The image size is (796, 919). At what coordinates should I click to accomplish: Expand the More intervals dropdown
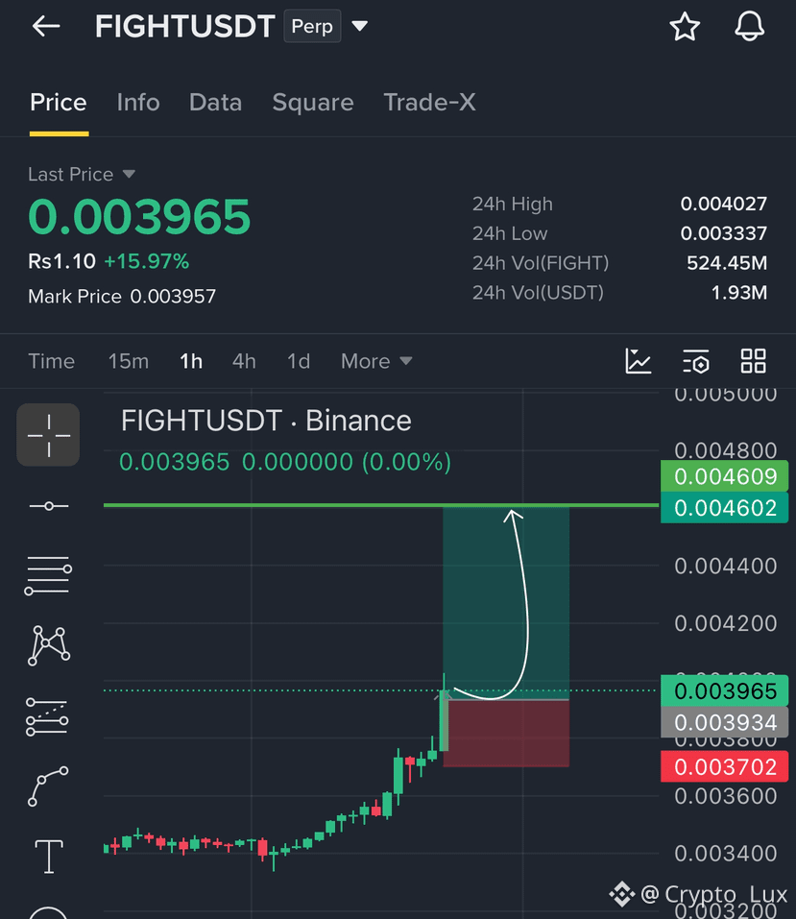click(x=377, y=361)
